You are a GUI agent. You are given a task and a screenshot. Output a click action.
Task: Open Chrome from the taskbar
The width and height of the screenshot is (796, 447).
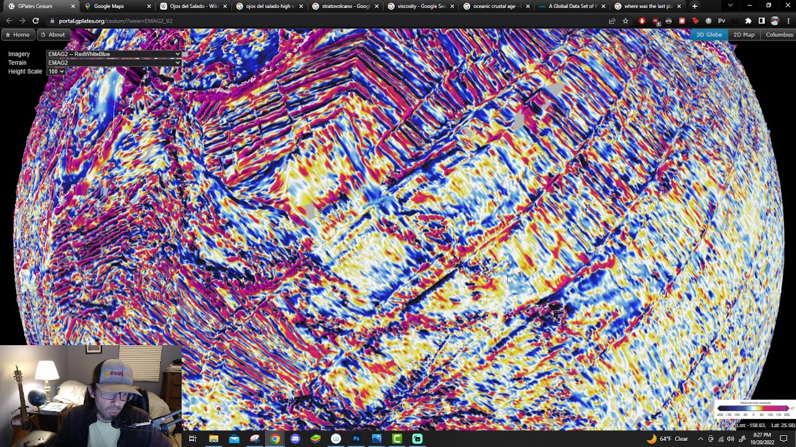coord(275,439)
